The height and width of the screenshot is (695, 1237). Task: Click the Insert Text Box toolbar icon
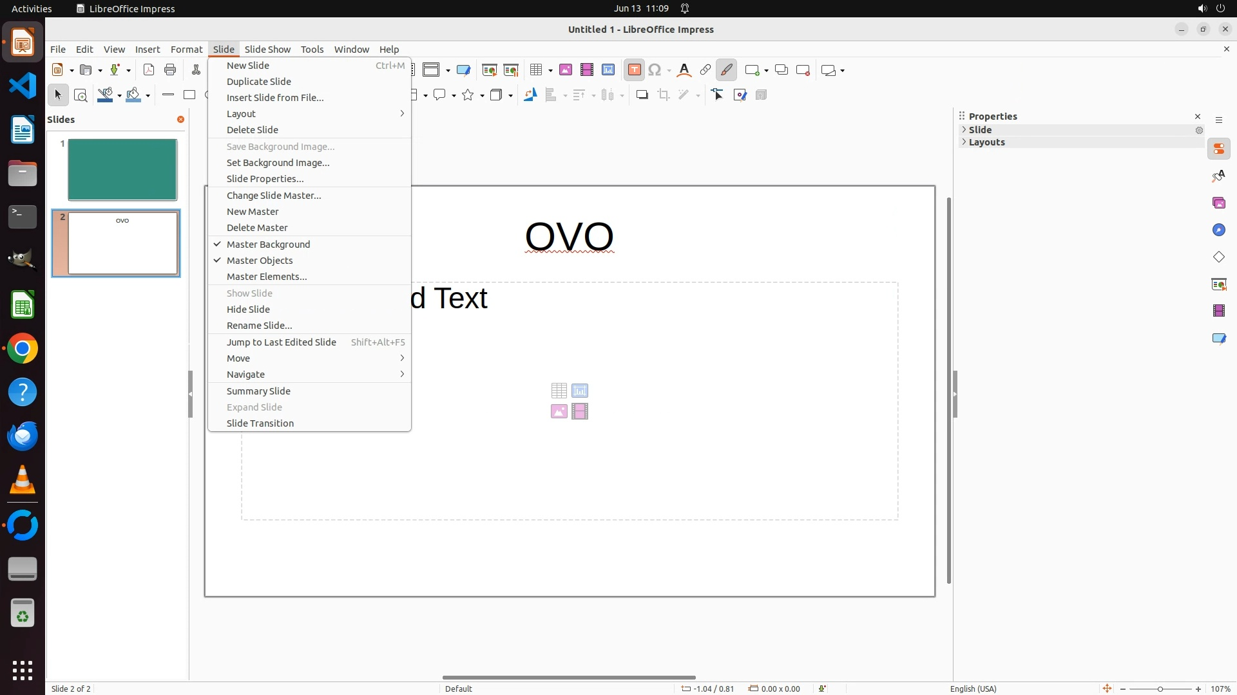click(634, 70)
